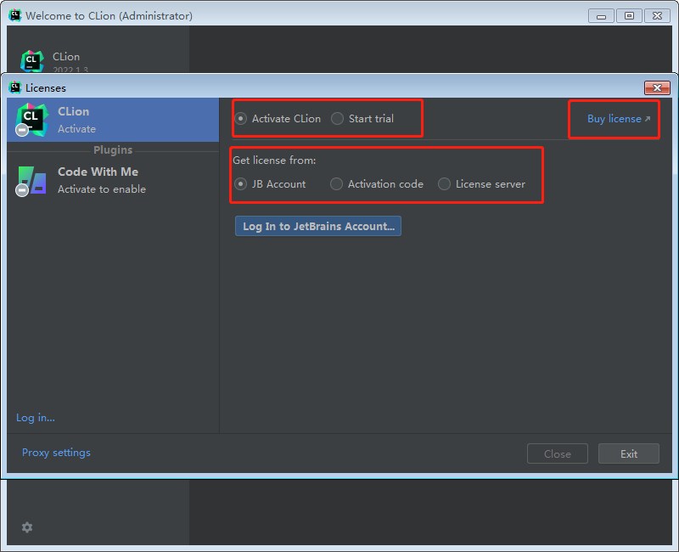Minimize the Welcome to CLion window
Viewport: 679px width, 552px height.
point(601,16)
